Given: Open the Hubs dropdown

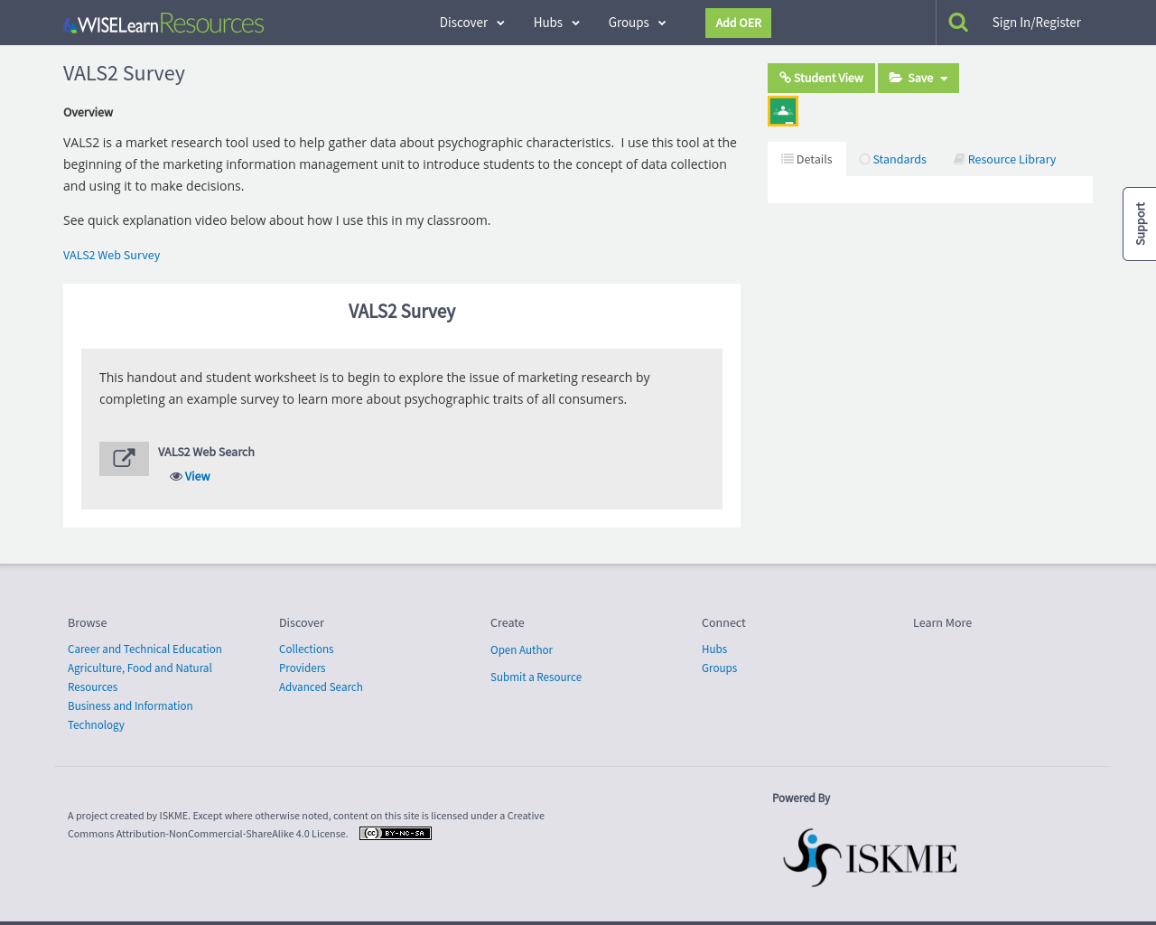Looking at the screenshot, I should [557, 22].
